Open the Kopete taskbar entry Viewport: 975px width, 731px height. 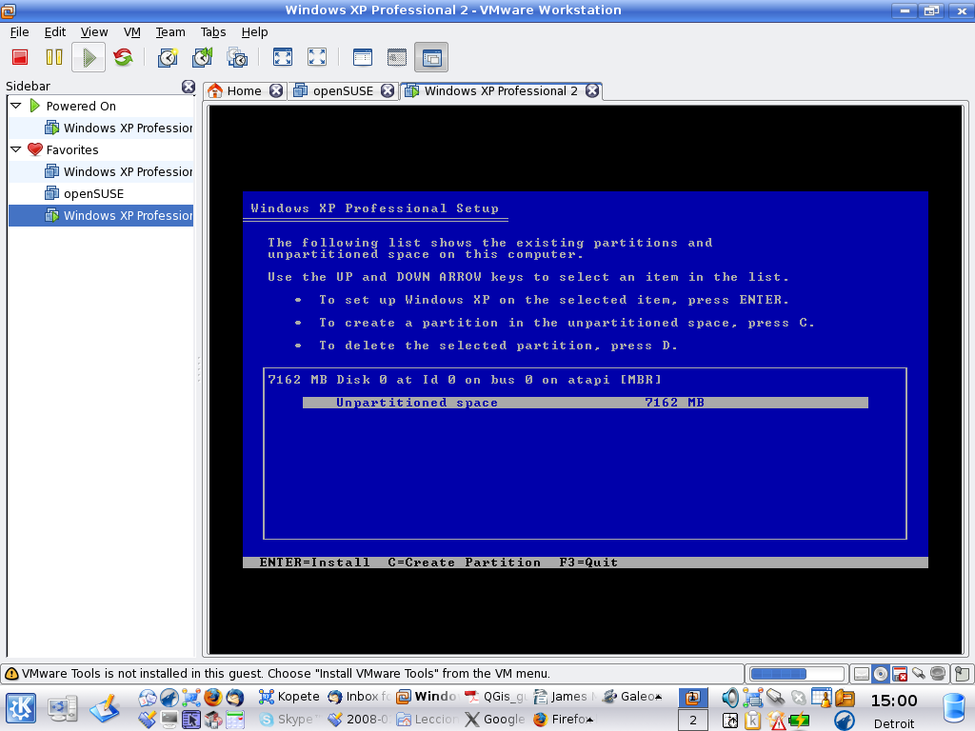[x=289, y=697]
